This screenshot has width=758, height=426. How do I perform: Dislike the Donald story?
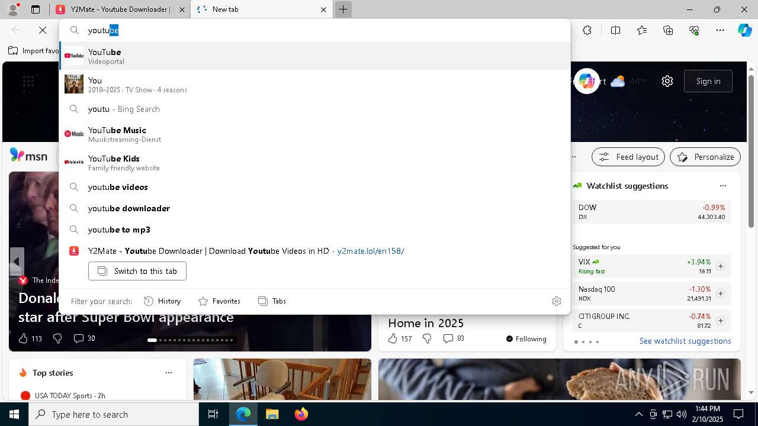pos(57,338)
